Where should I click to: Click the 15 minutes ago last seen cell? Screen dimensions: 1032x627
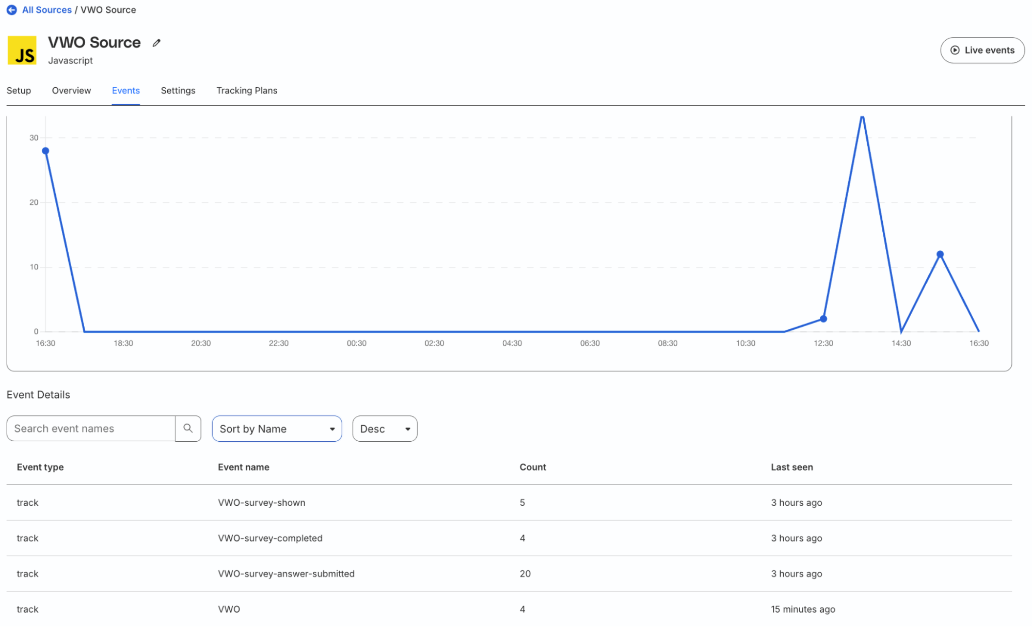[x=803, y=609]
